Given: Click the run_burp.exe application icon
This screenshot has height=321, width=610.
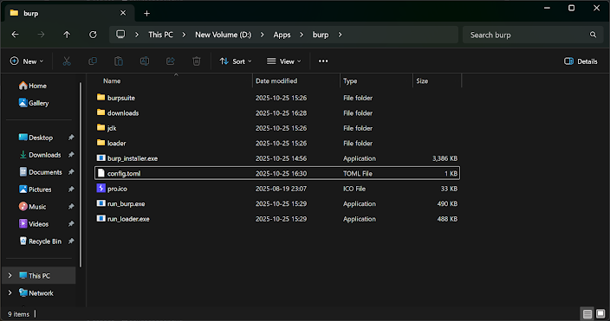Looking at the screenshot, I should [101, 203].
